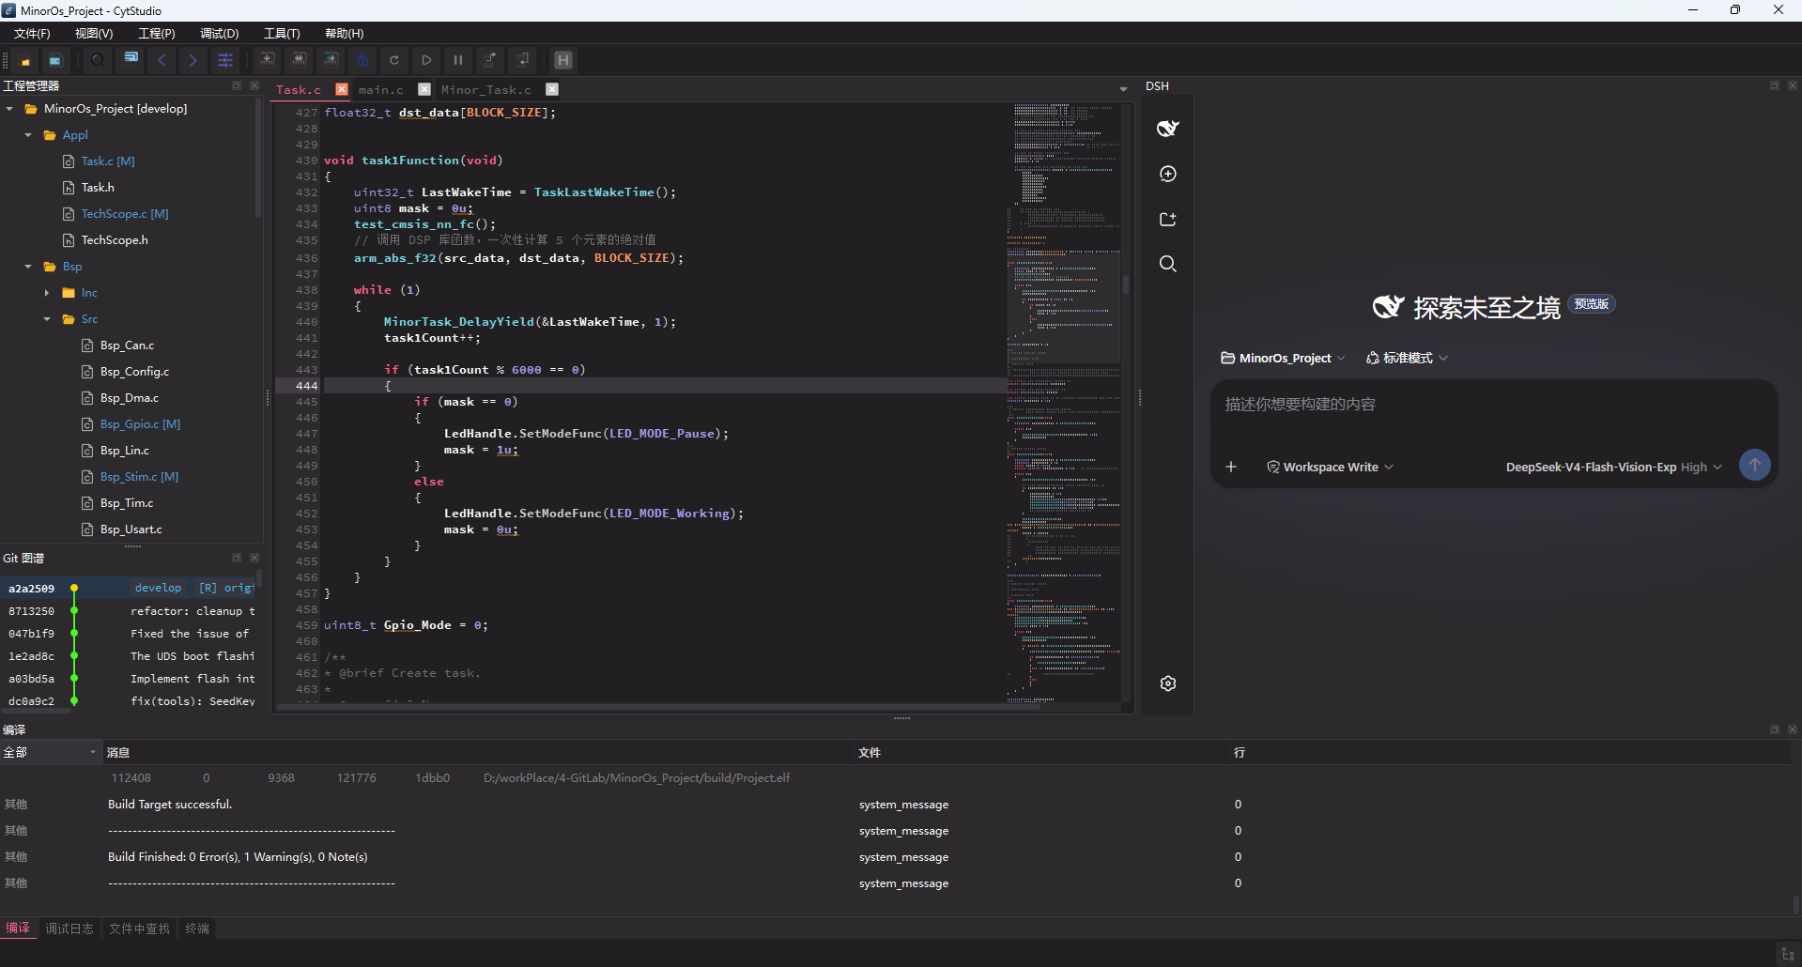
Task: Collapse the Bsp folder
Action: point(28,267)
